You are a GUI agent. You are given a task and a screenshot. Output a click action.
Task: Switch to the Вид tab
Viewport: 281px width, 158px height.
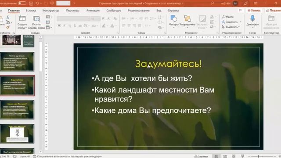click(159, 11)
